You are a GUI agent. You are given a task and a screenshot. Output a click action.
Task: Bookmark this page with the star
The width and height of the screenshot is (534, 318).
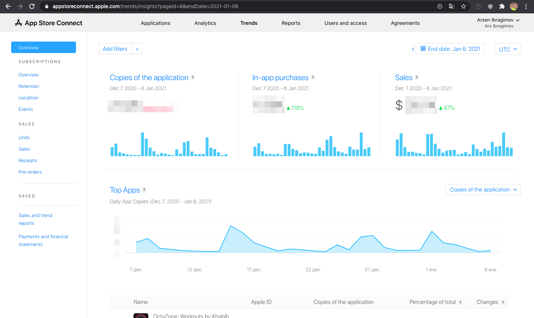pyautogui.click(x=464, y=6)
